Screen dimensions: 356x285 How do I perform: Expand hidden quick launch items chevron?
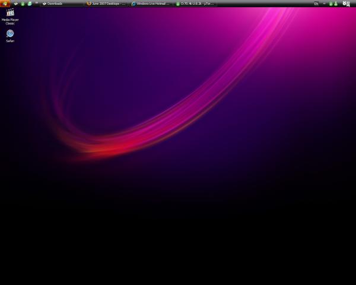pos(36,3)
